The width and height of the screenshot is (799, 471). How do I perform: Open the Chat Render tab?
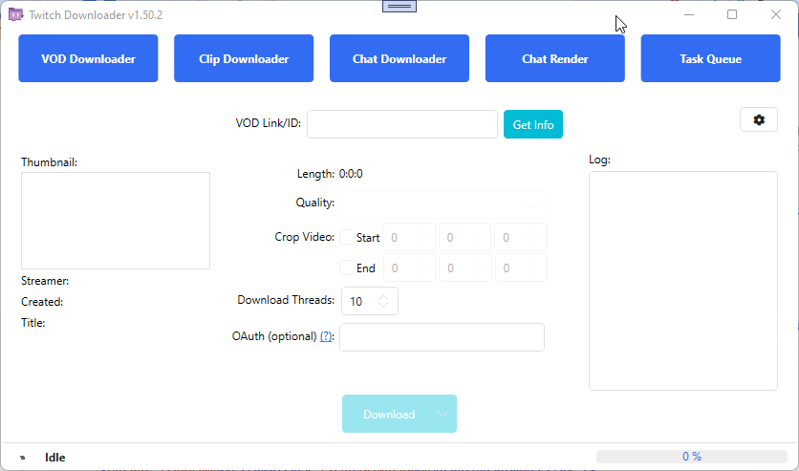point(555,58)
